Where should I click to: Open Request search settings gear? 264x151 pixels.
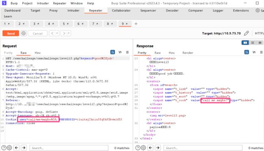(9, 148)
